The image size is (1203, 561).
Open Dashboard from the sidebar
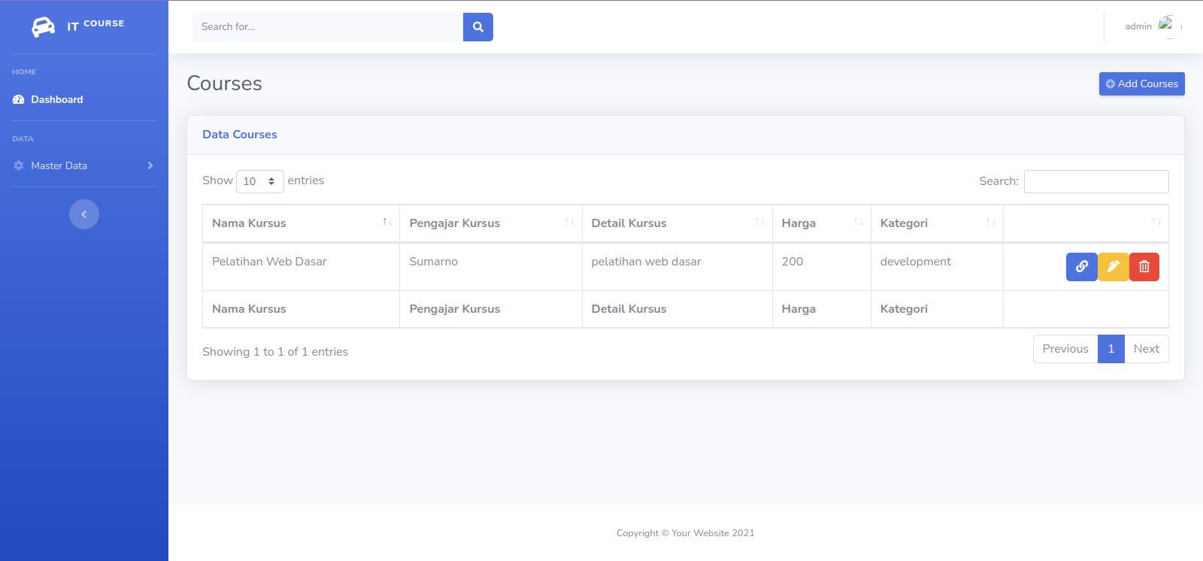56,99
